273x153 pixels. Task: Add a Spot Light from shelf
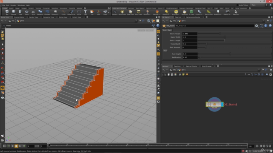coord(131,12)
